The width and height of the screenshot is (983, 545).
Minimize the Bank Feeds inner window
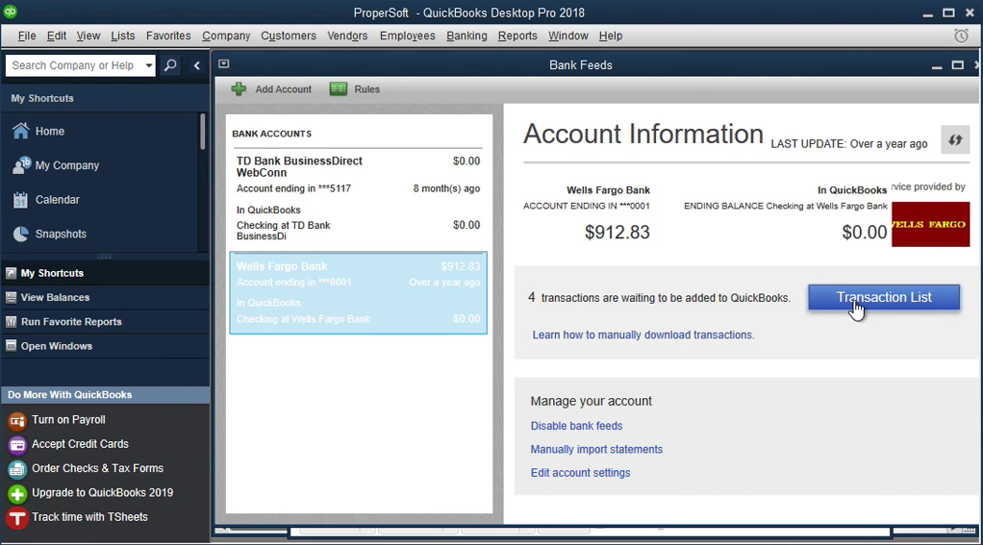coord(937,65)
